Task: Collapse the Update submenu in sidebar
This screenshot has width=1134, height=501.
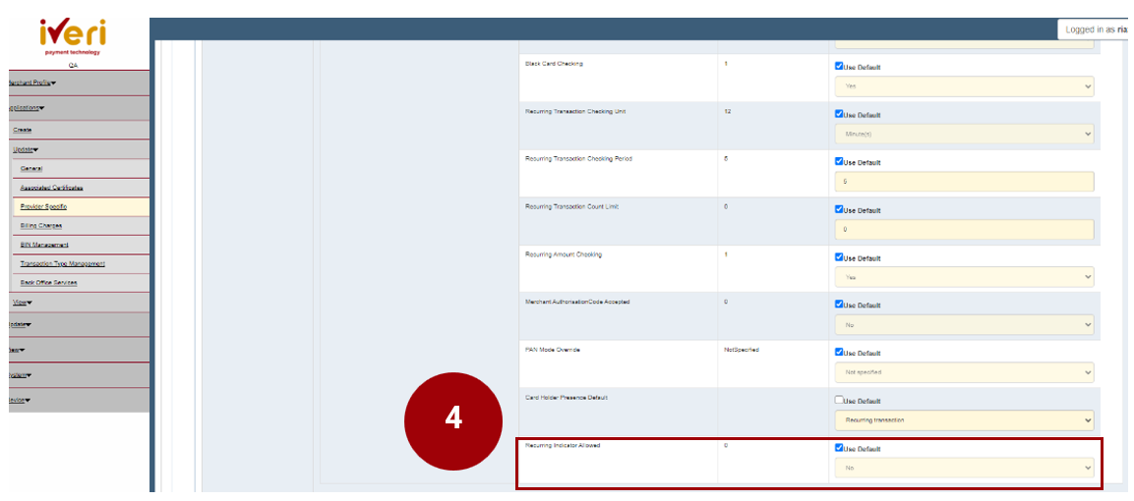Action: pyautogui.click(x=25, y=149)
